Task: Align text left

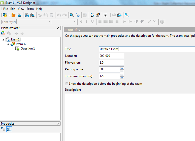Action: click(100, 22)
